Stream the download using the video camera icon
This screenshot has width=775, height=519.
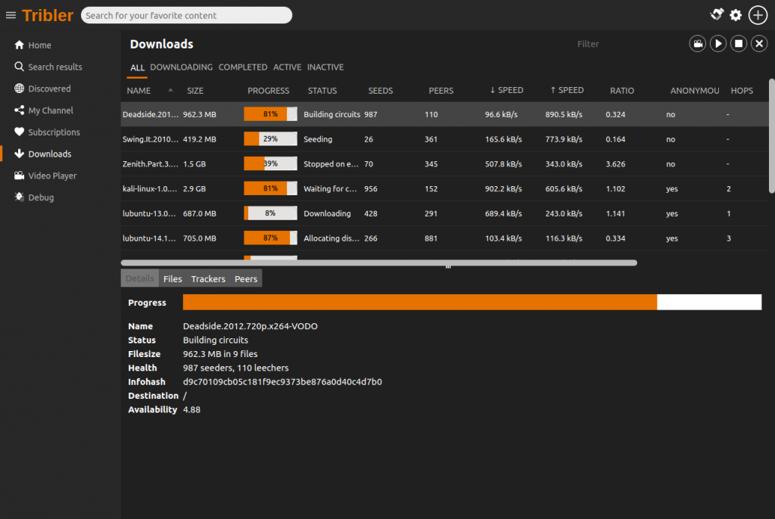(x=697, y=43)
